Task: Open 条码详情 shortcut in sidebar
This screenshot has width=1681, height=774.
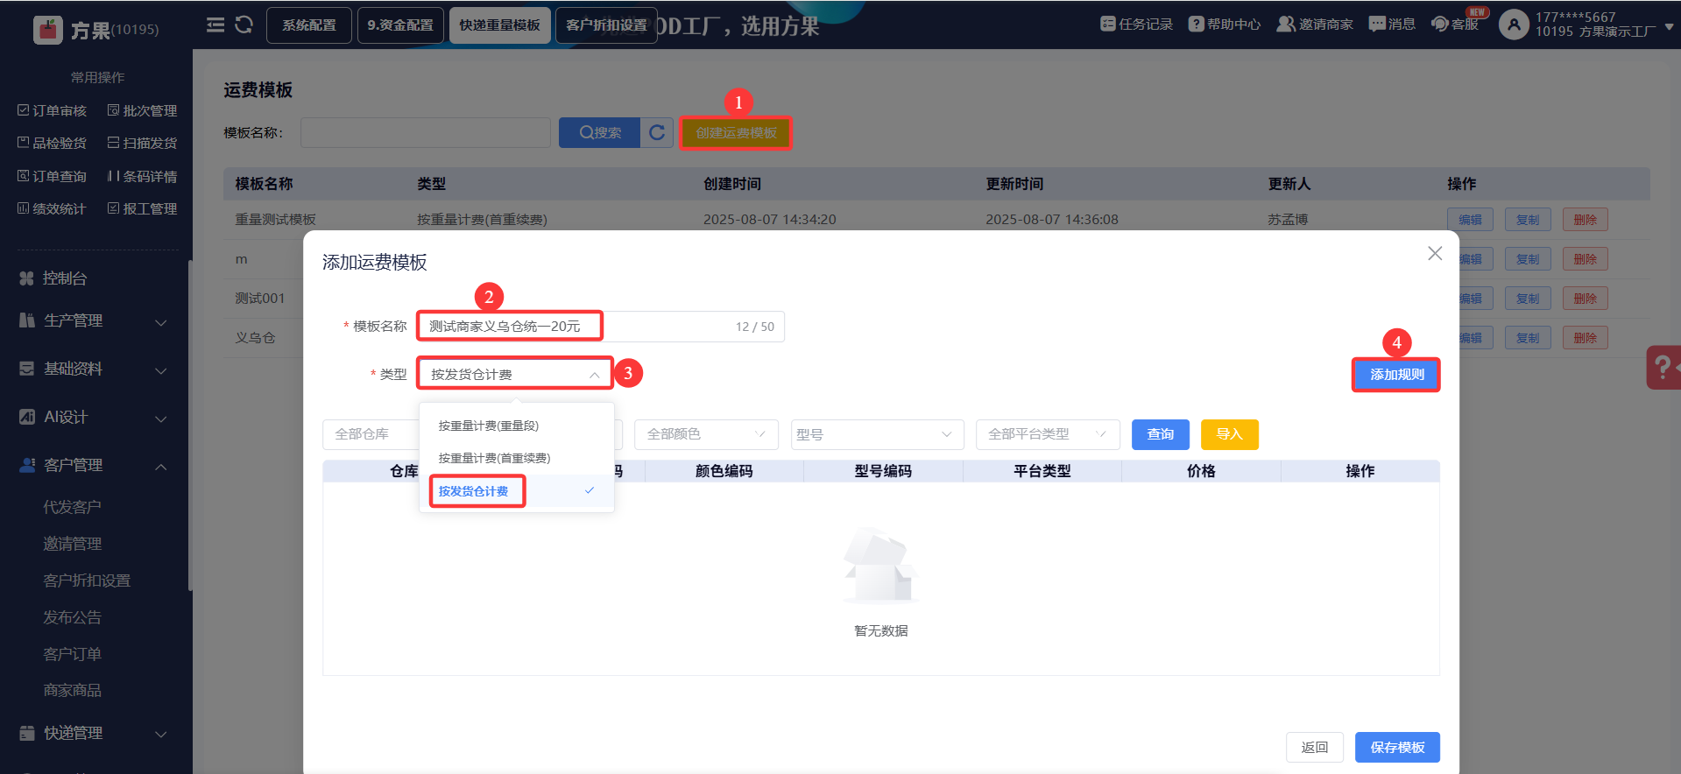Action: [x=142, y=176]
